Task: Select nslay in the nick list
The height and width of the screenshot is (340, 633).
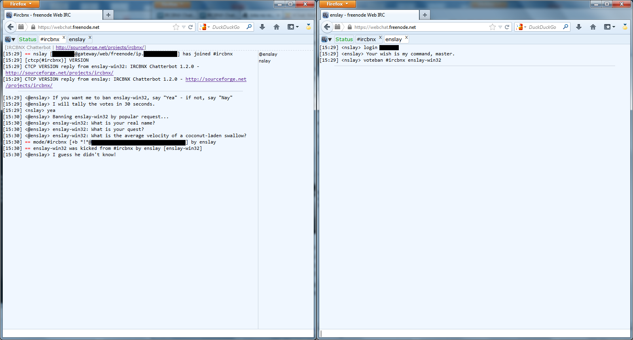Action: [265, 61]
